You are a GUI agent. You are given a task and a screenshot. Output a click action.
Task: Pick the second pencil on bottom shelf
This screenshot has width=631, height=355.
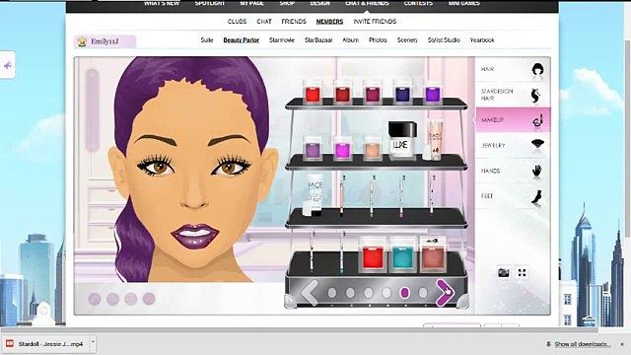coord(342,251)
